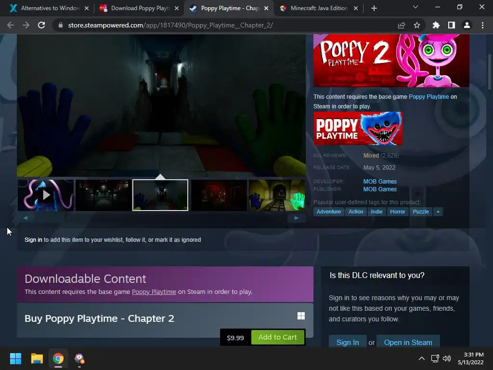The image size is (493, 370).
Task: Open volume control tray icon
Action: 446,358
